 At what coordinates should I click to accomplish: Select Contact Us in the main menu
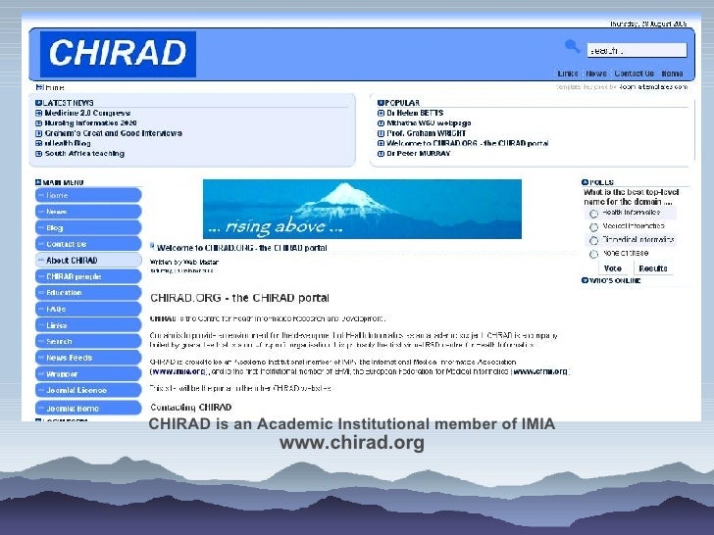(x=88, y=244)
